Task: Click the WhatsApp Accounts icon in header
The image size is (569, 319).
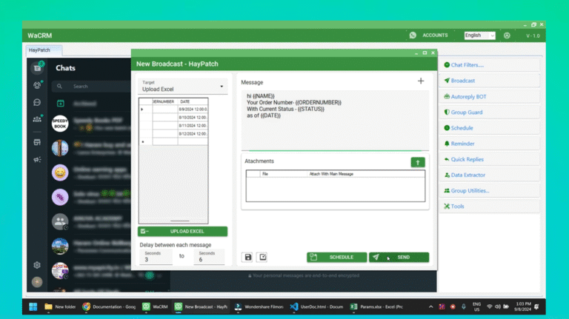Action: 413,35
